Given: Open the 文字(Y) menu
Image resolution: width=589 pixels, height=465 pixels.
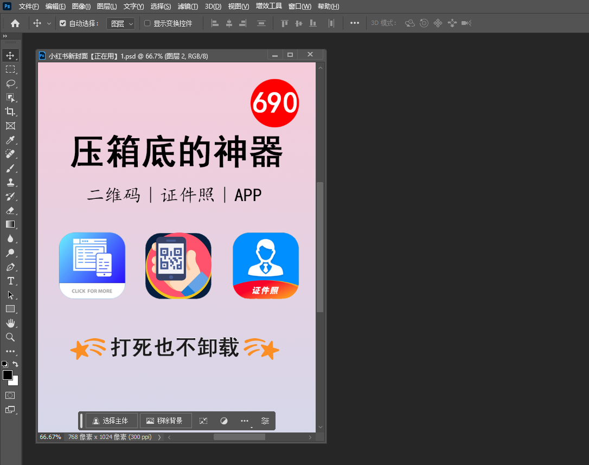Looking at the screenshot, I should pos(134,7).
